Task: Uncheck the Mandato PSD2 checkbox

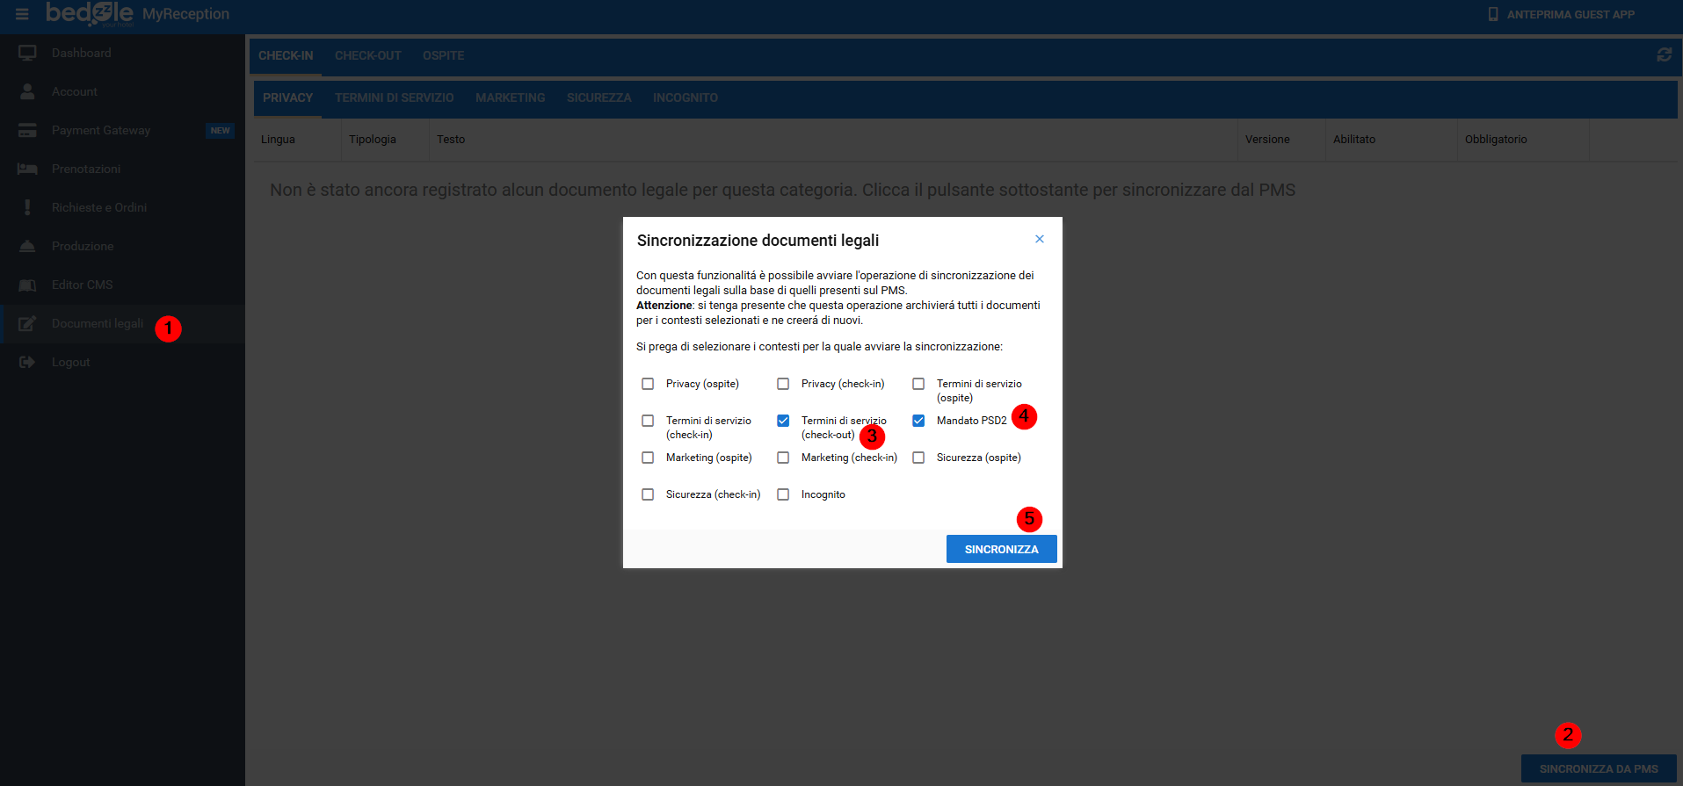Action: [x=918, y=421]
